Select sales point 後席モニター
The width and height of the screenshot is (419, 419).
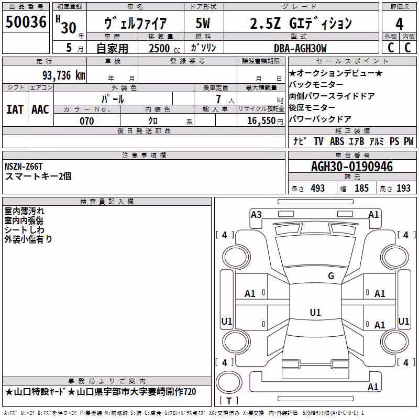[312, 108]
